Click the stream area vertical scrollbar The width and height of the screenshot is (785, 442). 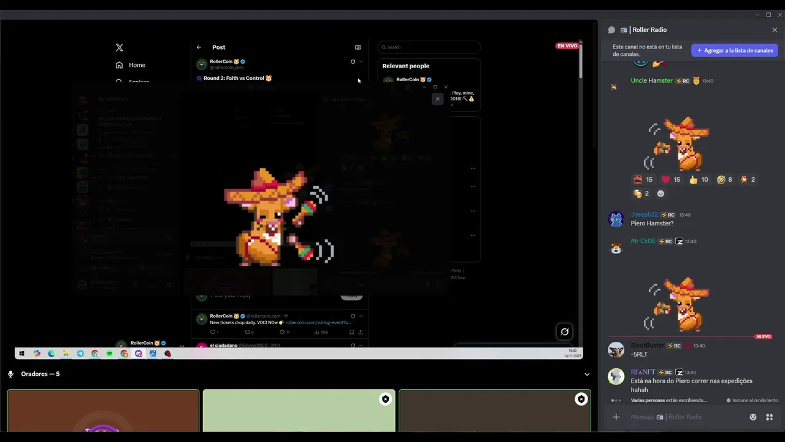tap(581, 61)
